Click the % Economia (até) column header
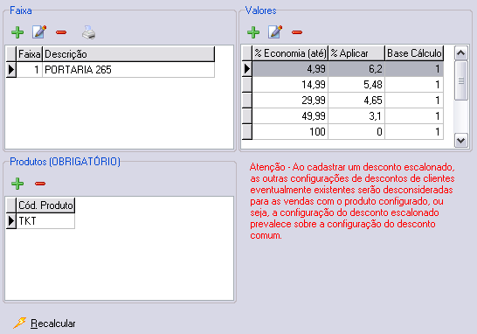 290,53
